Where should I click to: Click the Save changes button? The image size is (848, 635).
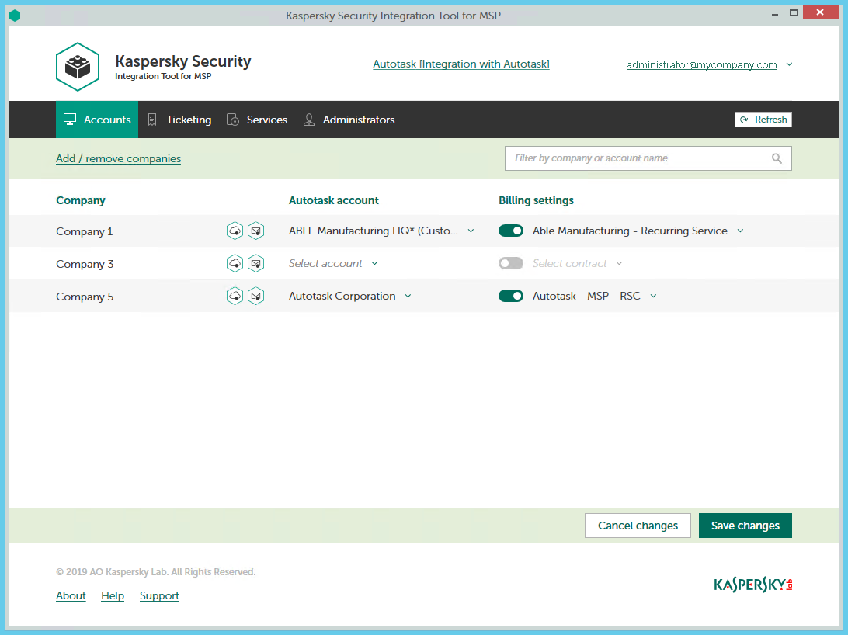click(x=745, y=526)
